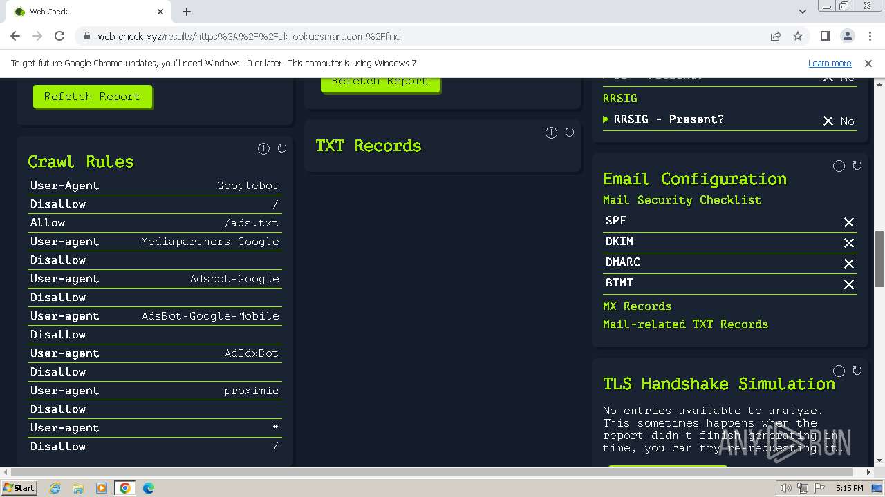This screenshot has height=497, width=885.
Task: Go back to previous page
Action: [15, 36]
